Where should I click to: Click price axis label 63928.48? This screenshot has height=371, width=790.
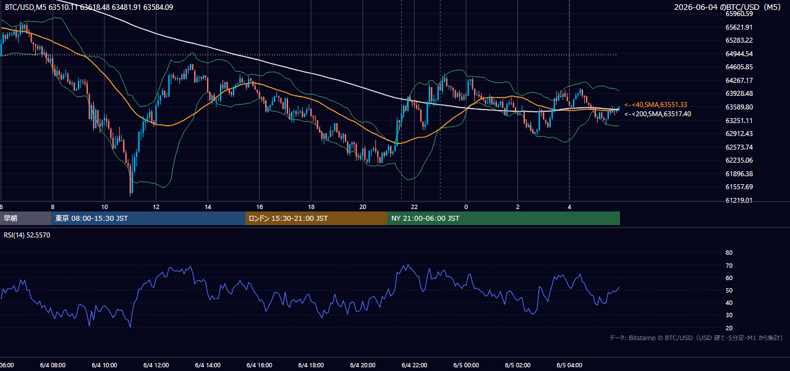[739, 93]
